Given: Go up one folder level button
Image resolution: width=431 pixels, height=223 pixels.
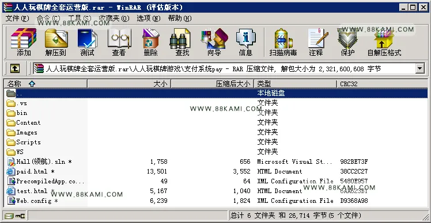Looking at the screenshot, I should 15,68.
